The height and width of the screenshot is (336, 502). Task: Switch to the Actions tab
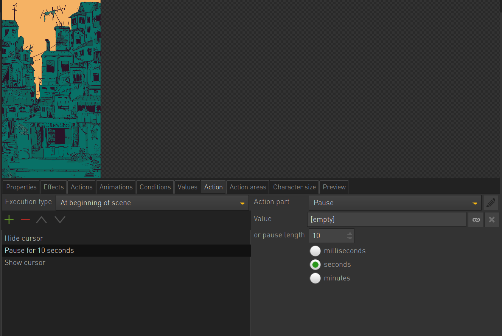[x=81, y=187]
